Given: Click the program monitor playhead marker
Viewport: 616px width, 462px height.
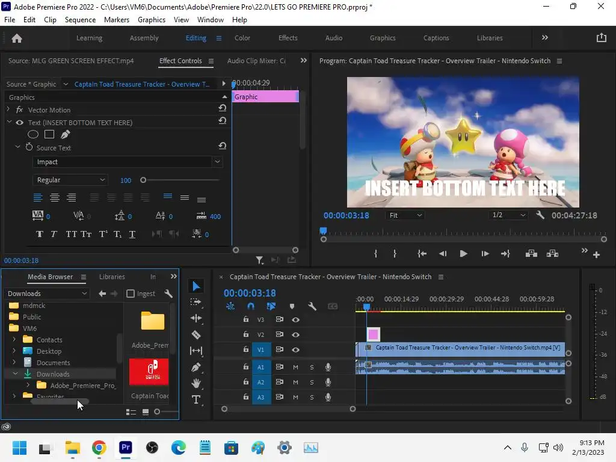Looking at the screenshot, I should pos(323,231).
